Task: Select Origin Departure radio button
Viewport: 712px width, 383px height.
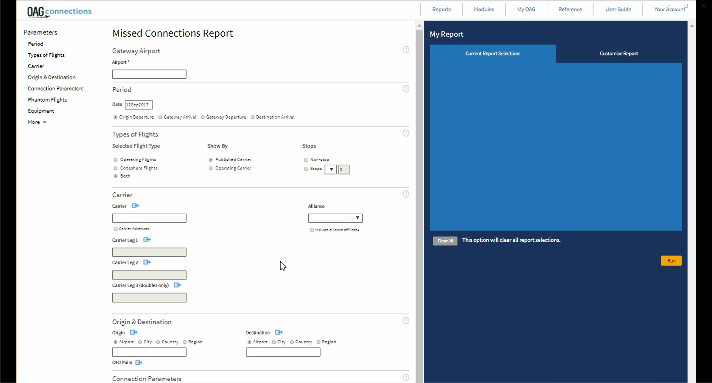Action: tap(116, 117)
